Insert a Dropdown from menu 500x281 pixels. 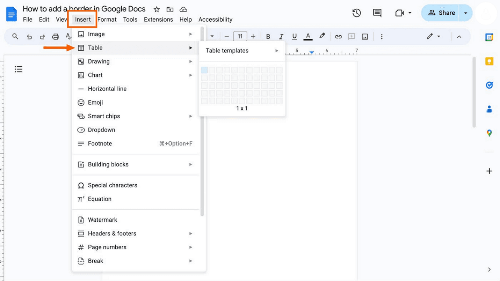click(136, 130)
